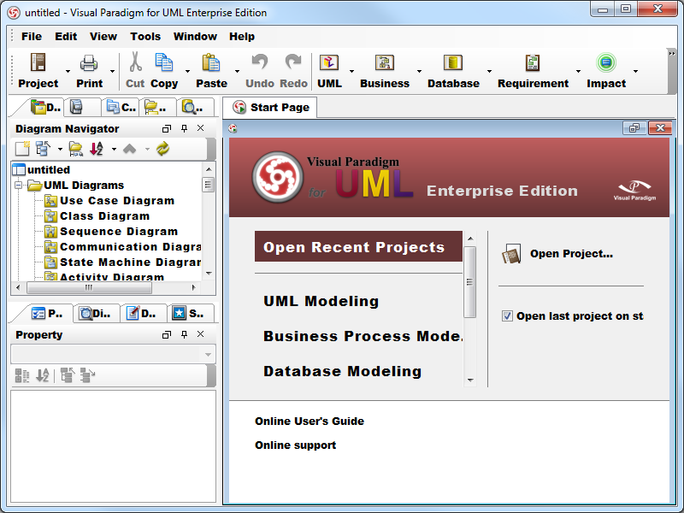Click New Diagram icon in Diagram Navigator
The image size is (684, 513).
pyautogui.click(x=22, y=149)
